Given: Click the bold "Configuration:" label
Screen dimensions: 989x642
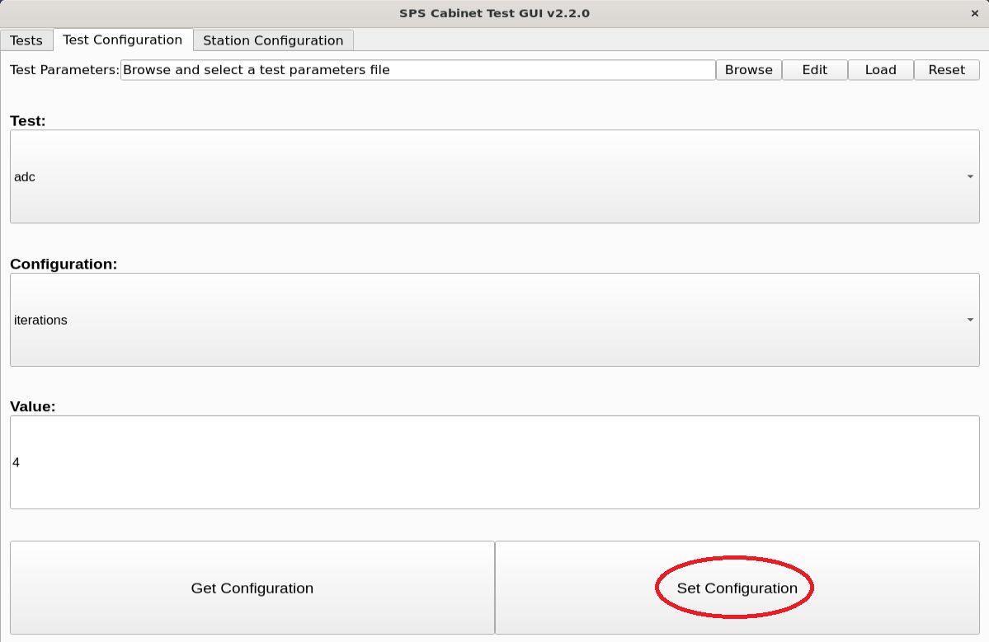Looking at the screenshot, I should click(64, 265).
